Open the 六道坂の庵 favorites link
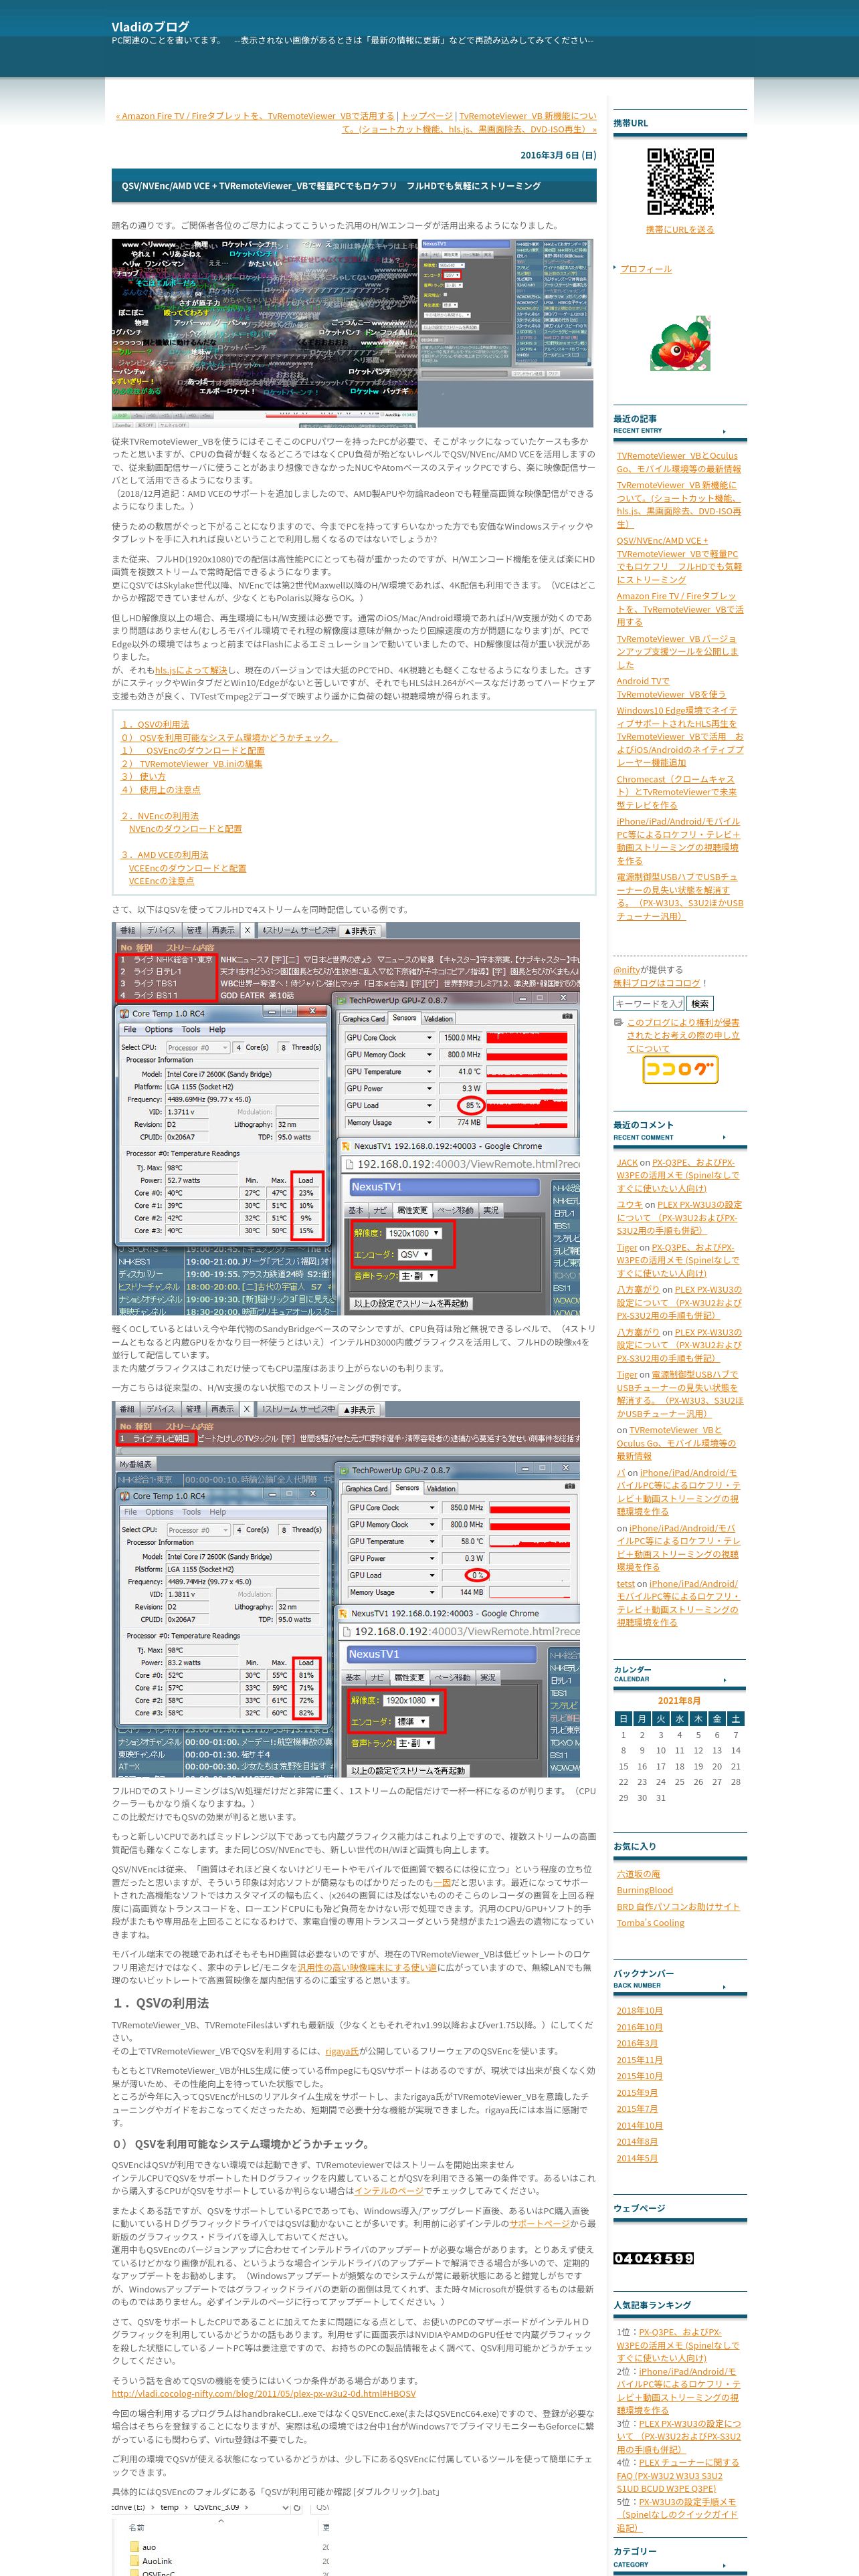Screen dimensions: 859x2576 click(x=638, y=1874)
